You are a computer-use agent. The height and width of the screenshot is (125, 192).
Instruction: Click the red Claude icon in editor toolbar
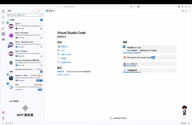click(x=183, y=11)
